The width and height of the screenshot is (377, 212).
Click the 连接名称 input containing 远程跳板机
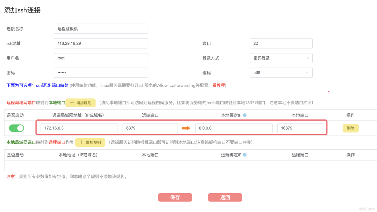(101, 29)
